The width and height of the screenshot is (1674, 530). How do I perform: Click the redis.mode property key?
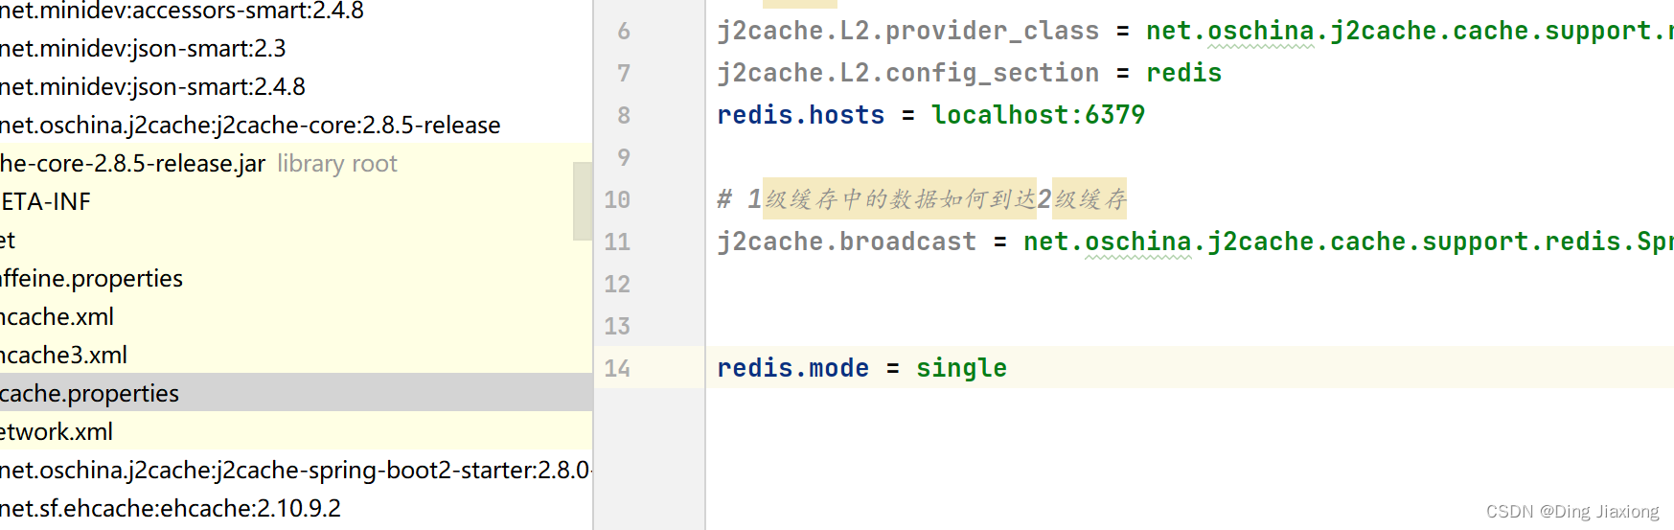point(792,368)
